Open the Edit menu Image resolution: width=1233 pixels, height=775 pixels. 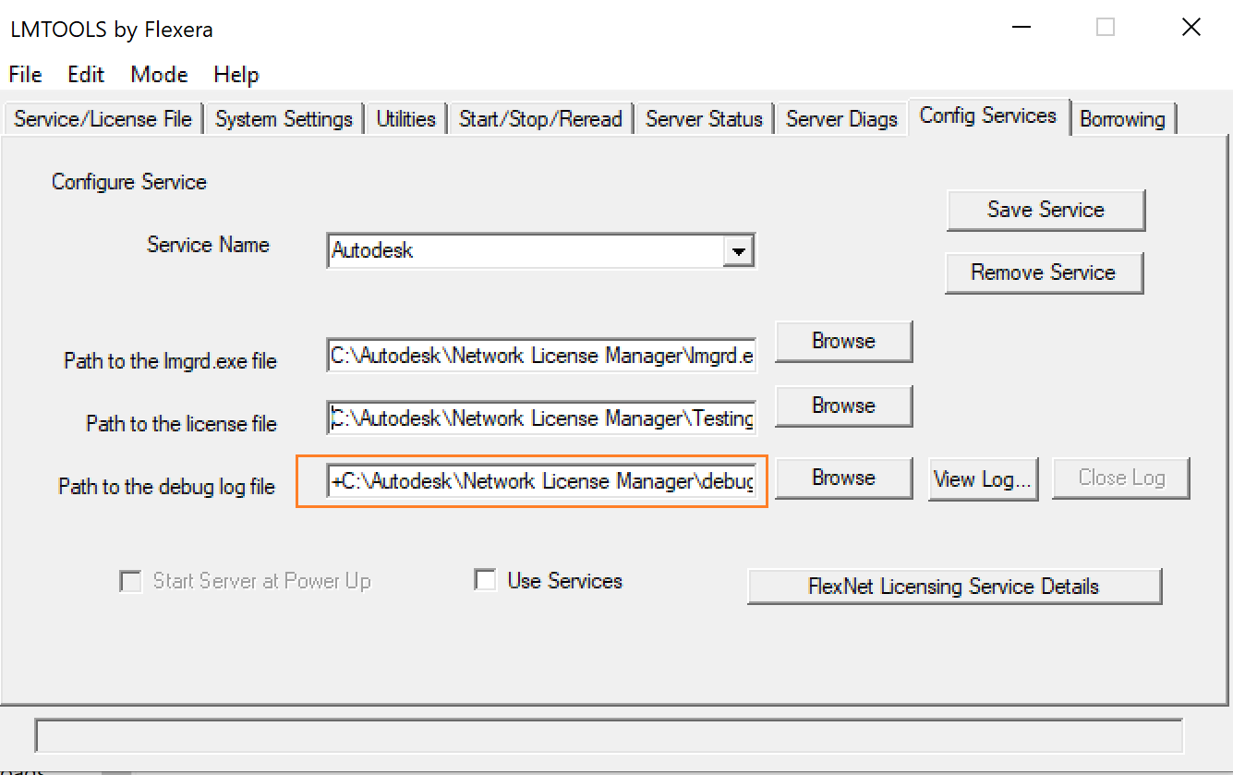click(86, 75)
